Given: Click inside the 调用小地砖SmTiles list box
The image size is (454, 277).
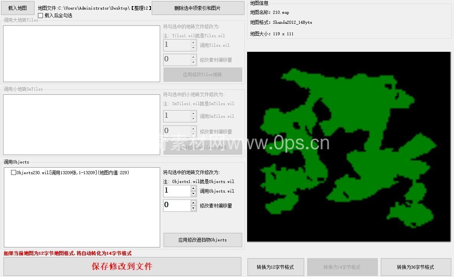Looking at the screenshot, I should (81, 125).
